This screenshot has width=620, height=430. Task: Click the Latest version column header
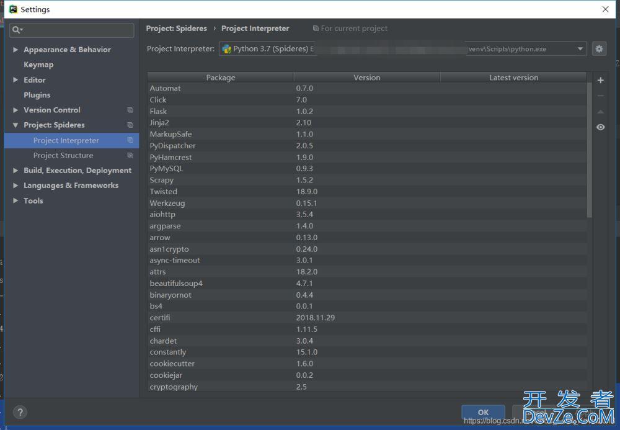513,78
